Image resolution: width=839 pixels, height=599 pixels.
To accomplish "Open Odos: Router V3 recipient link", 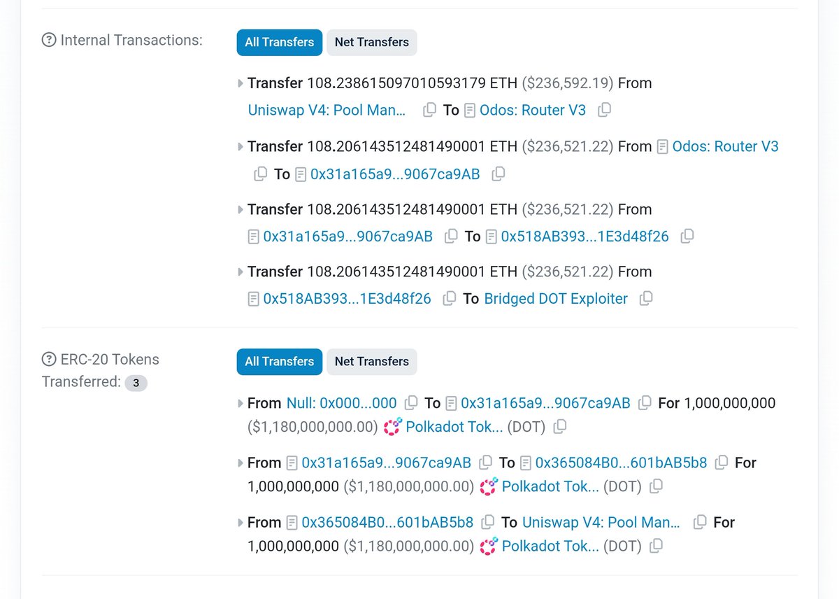I will coord(533,110).
